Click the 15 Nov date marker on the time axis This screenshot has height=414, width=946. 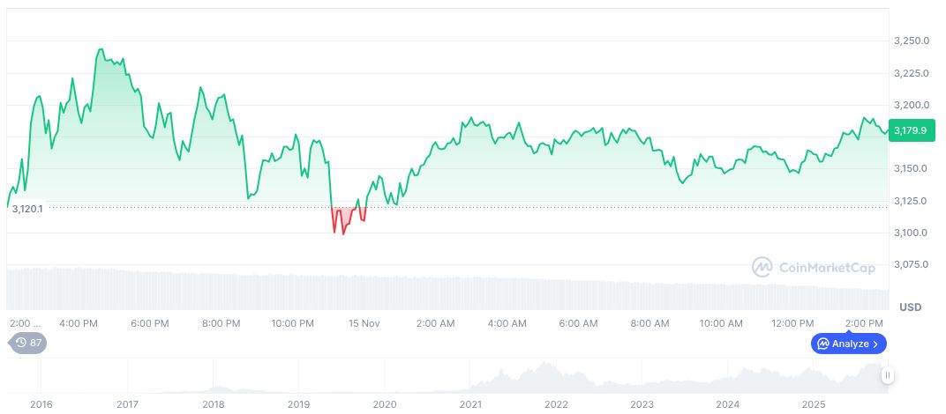click(x=364, y=323)
